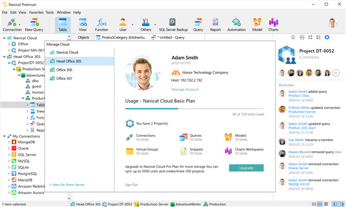This screenshot has width=346, height=207.
Task: Click the scroll down arrow below tree
Action: coord(69,198)
